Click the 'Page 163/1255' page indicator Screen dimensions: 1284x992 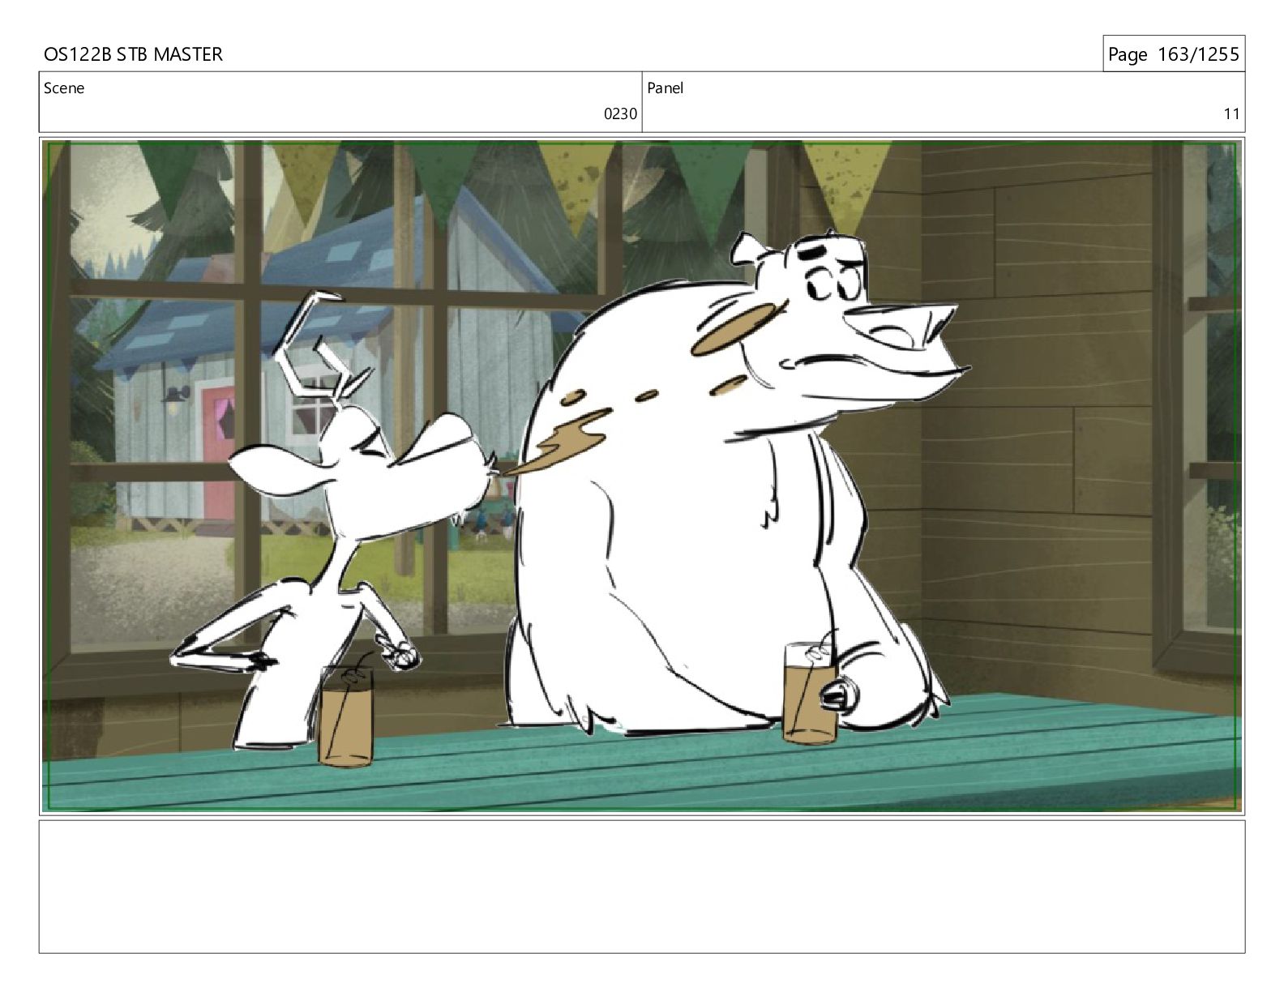tap(1173, 54)
